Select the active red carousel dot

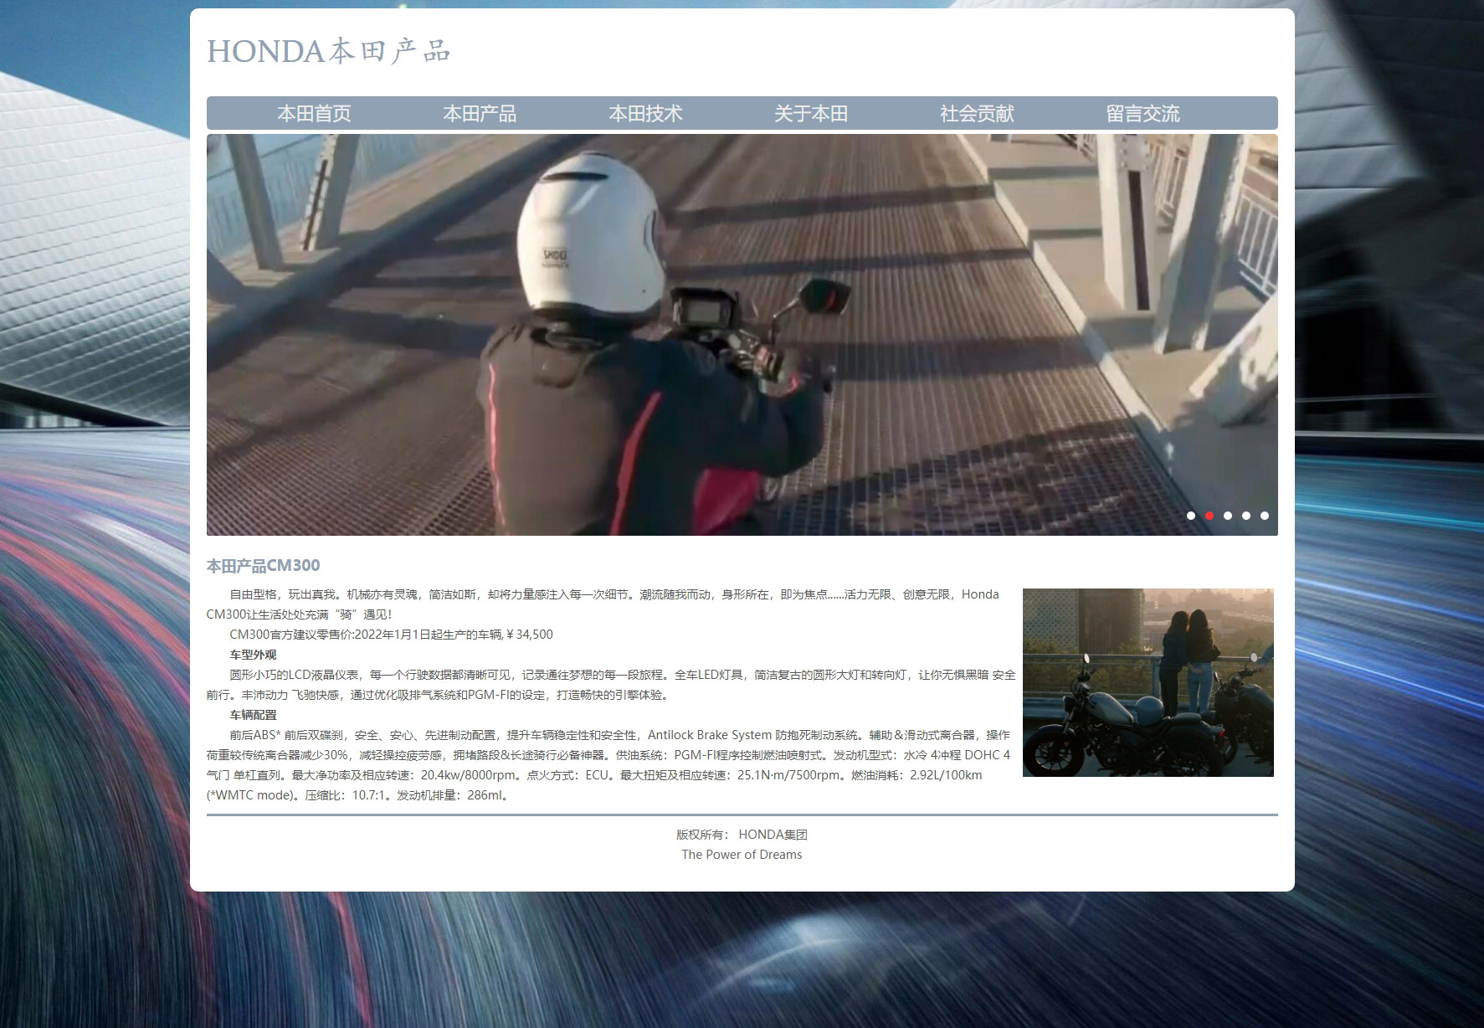[x=1209, y=516]
